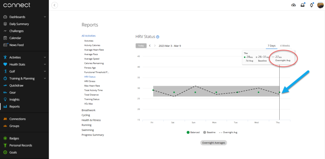Expand the Golf menu chevron
Image resolution: width=325 pixels, height=159 pixels.
(45, 72)
